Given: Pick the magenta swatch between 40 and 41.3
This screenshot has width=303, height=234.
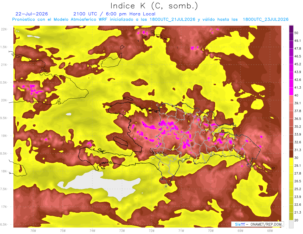Looking at the screenshot, I should 291,91.
